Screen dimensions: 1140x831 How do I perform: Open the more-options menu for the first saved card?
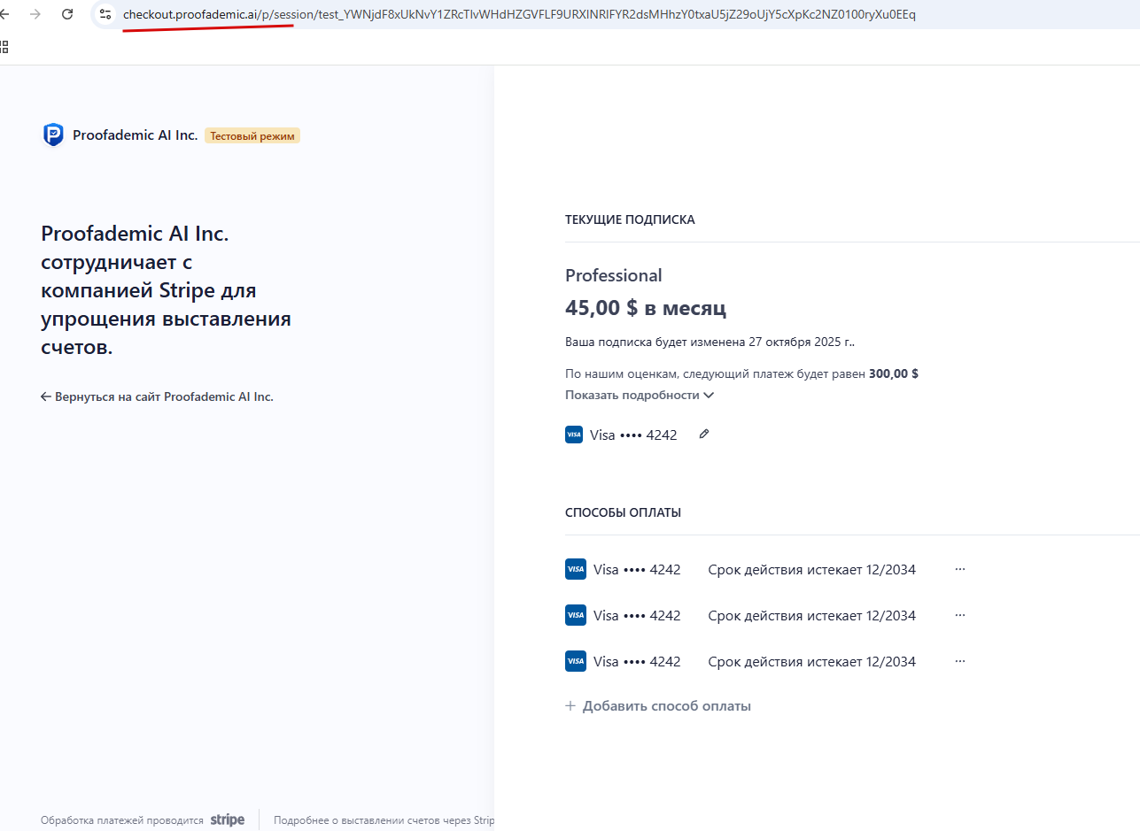(x=960, y=569)
